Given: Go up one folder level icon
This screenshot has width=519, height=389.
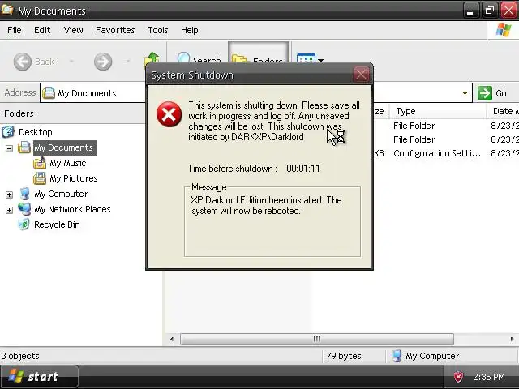Looking at the screenshot, I should pos(152,58).
